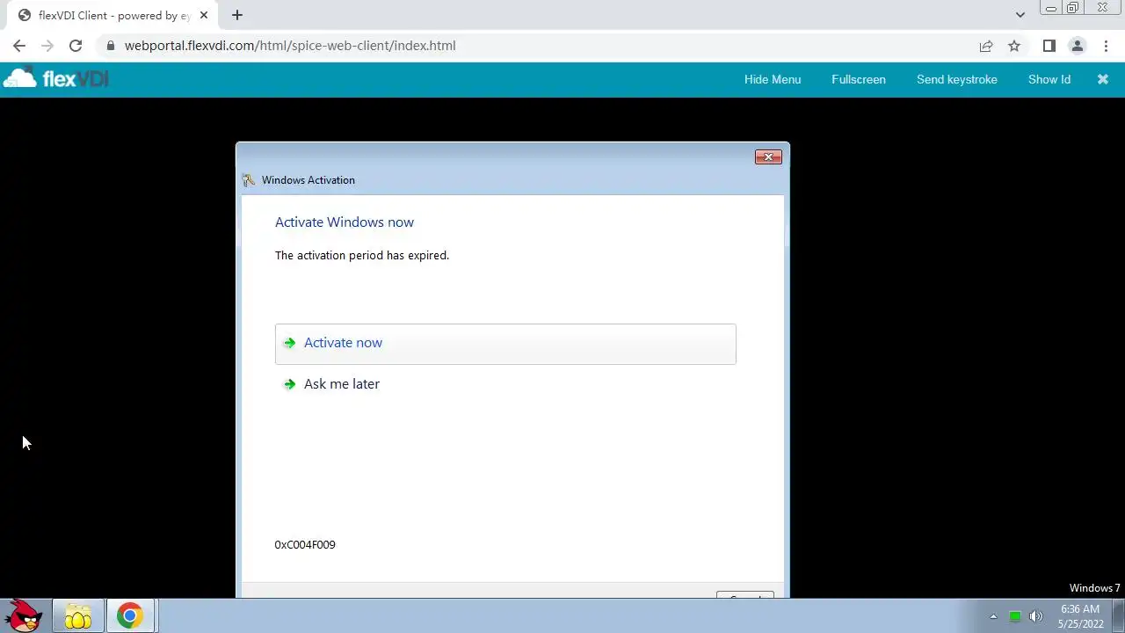The height and width of the screenshot is (633, 1125).
Task: Click 'The activation period has expired' text
Action: tap(362, 256)
